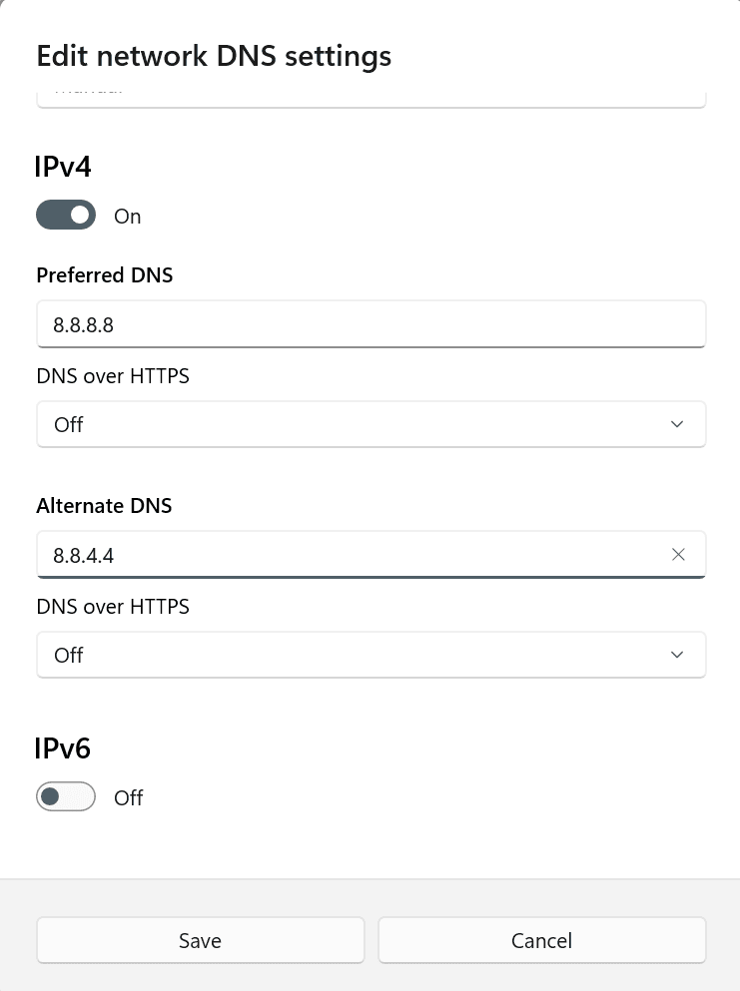Enable the IPv6 toggle switch
The height and width of the screenshot is (991, 740).
point(66,796)
